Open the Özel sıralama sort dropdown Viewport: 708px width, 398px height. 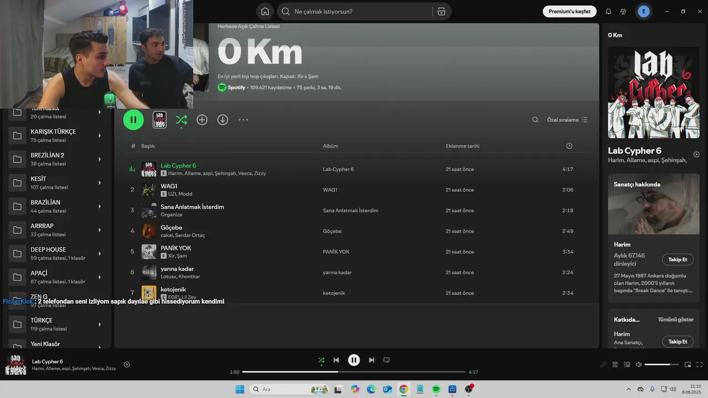pyautogui.click(x=567, y=119)
